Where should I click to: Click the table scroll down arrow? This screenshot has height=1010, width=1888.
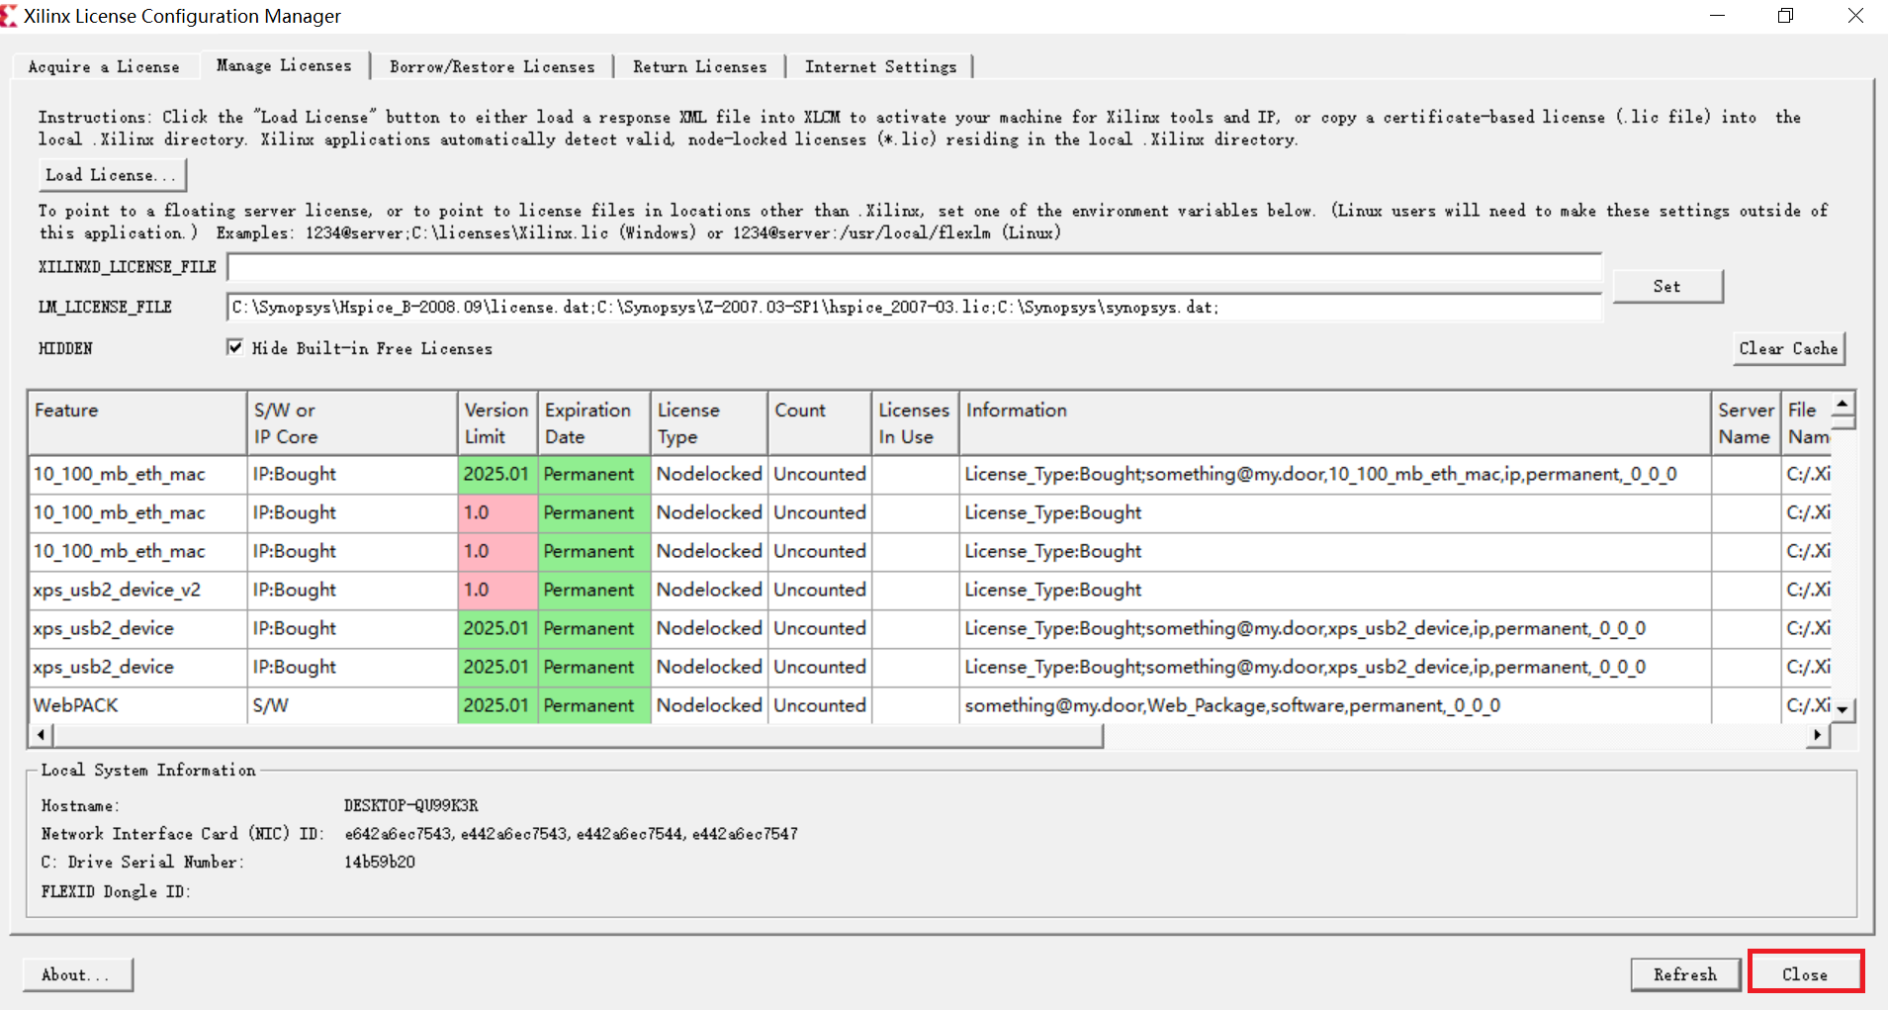pos(1842,709)
